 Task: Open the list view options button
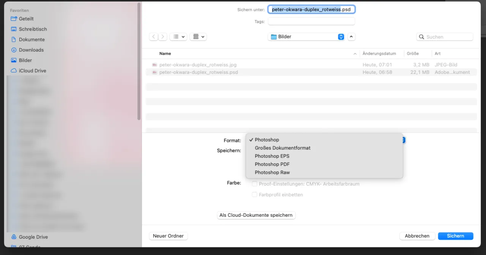pos(178,37)
